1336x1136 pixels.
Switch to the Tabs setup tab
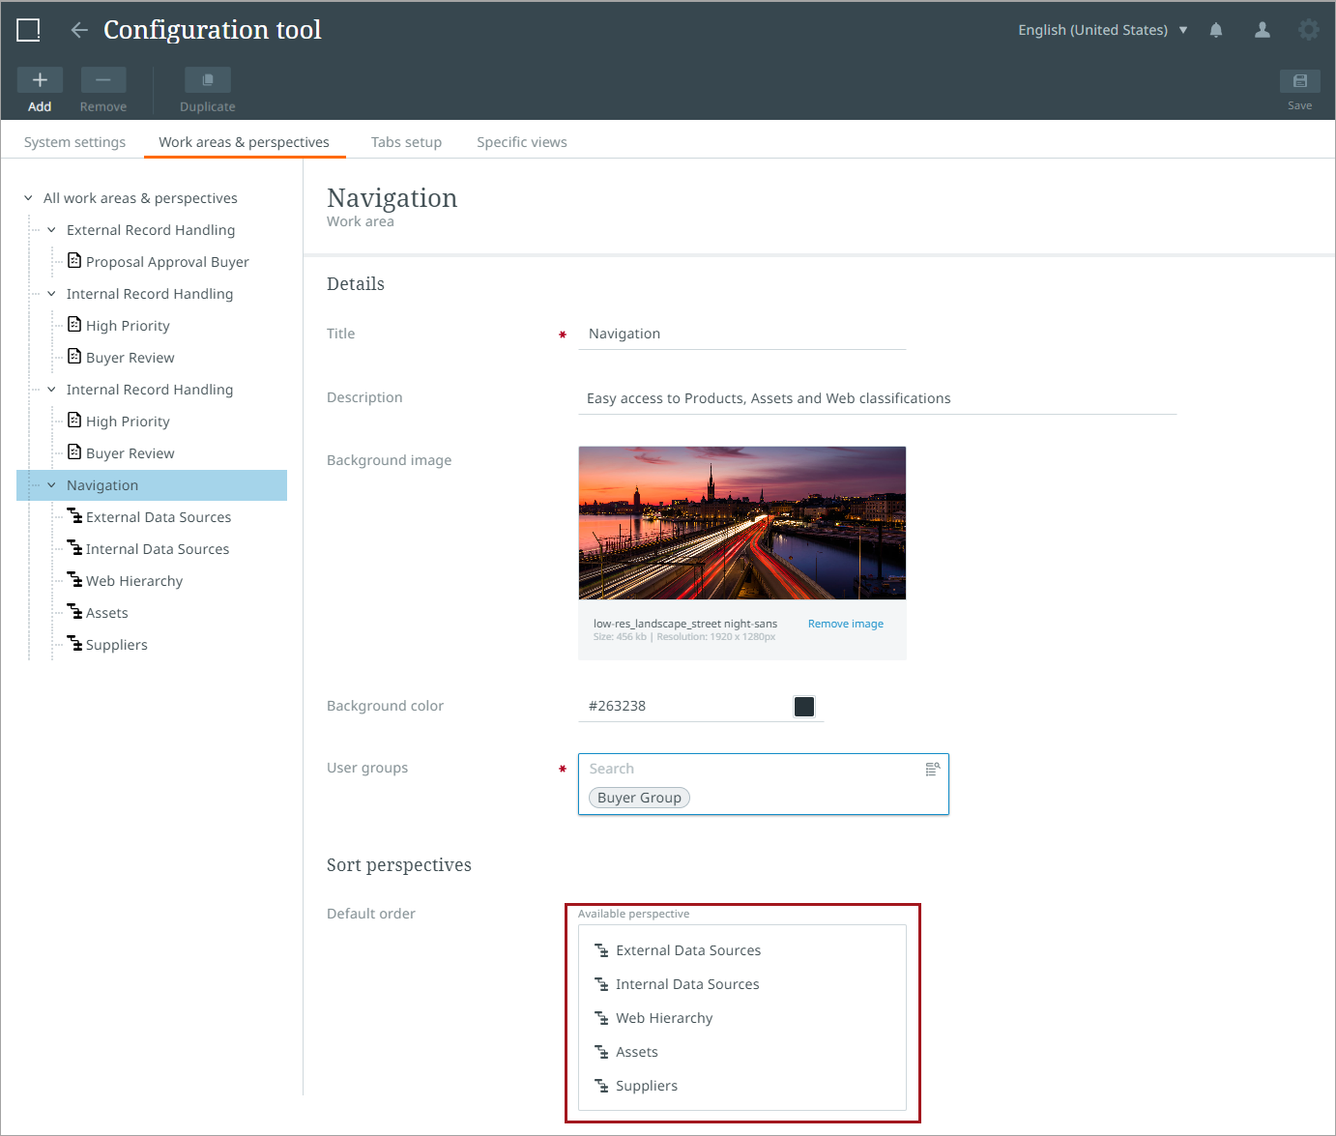[x=406, y=142]
